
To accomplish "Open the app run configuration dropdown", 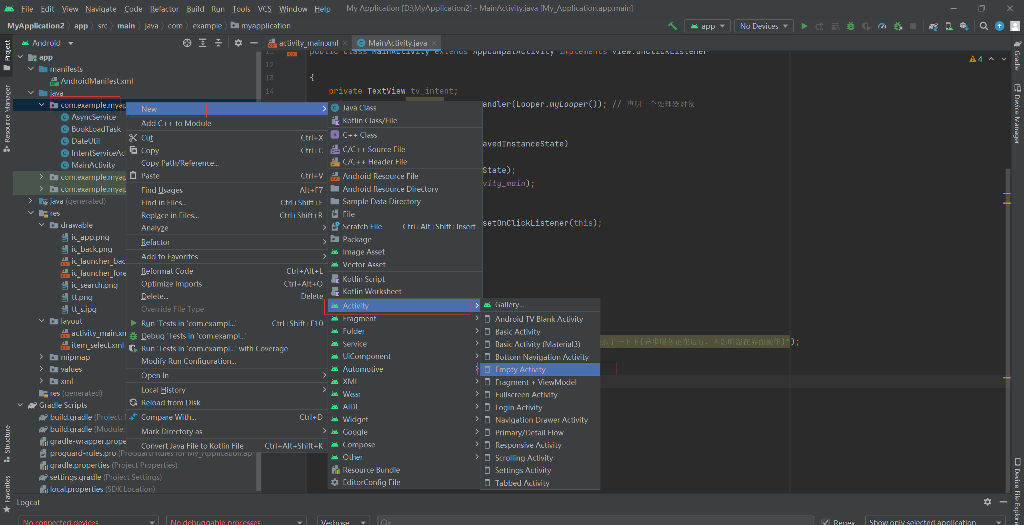I will coord(707,26).
